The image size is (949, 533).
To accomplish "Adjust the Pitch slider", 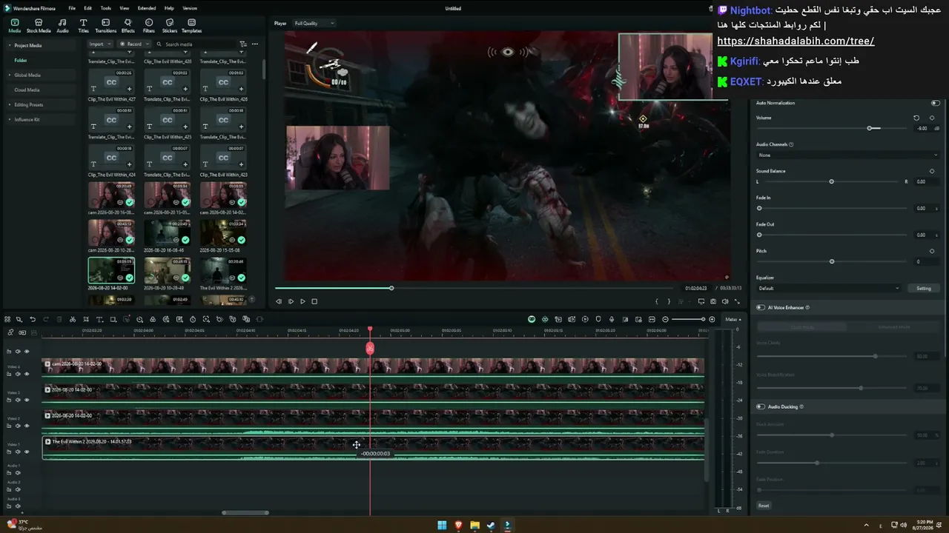I will pyautogui.click(x=832, y=261).
